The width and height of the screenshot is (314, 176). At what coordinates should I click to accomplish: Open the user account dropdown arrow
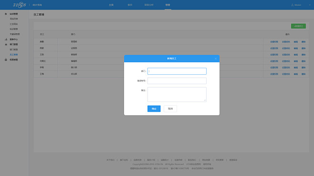click(310, 5)
